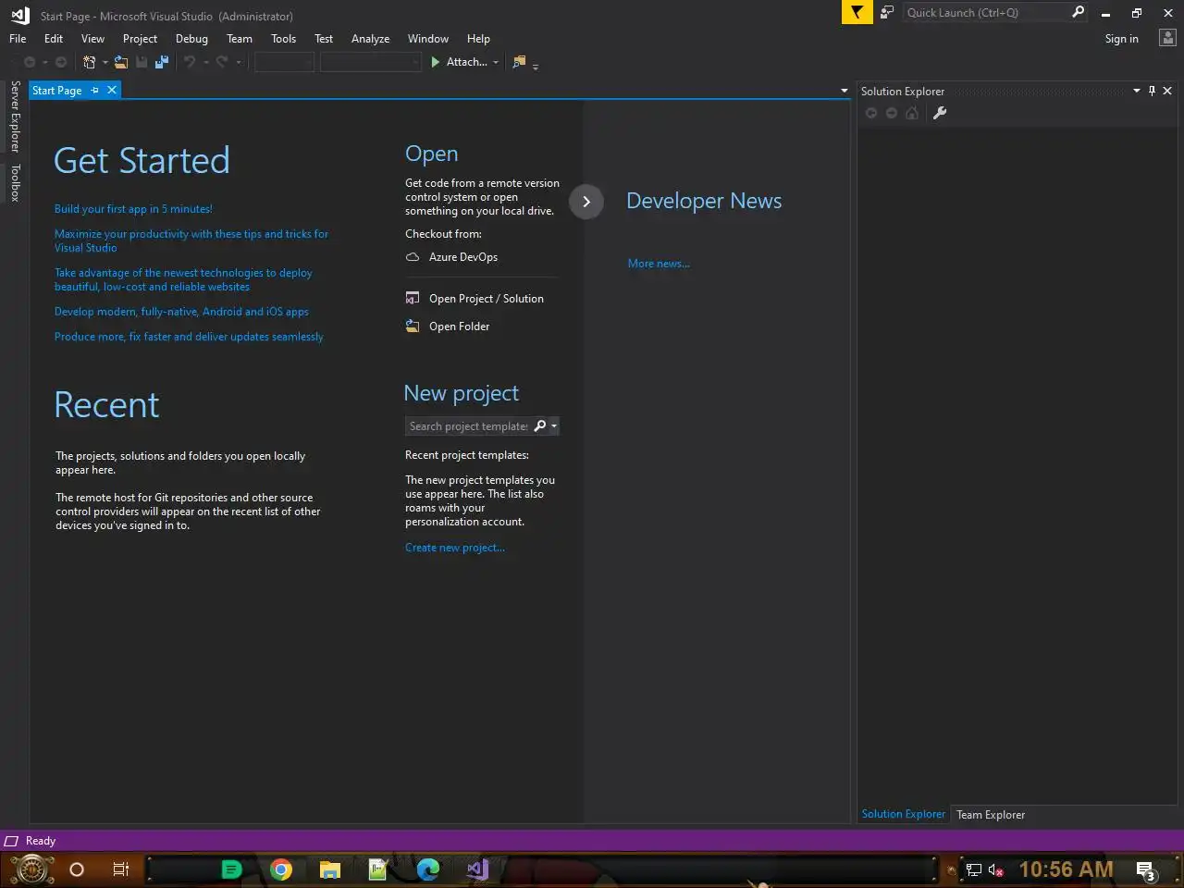Switch to the Team Explorer tab

(x=991, y=815)
